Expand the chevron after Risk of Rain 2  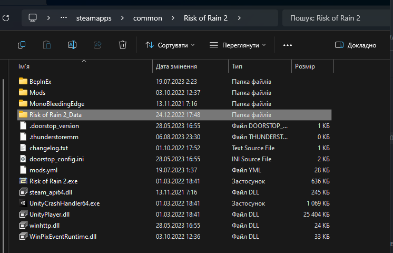[239, 18]
